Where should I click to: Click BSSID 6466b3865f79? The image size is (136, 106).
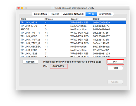point(101,26)
